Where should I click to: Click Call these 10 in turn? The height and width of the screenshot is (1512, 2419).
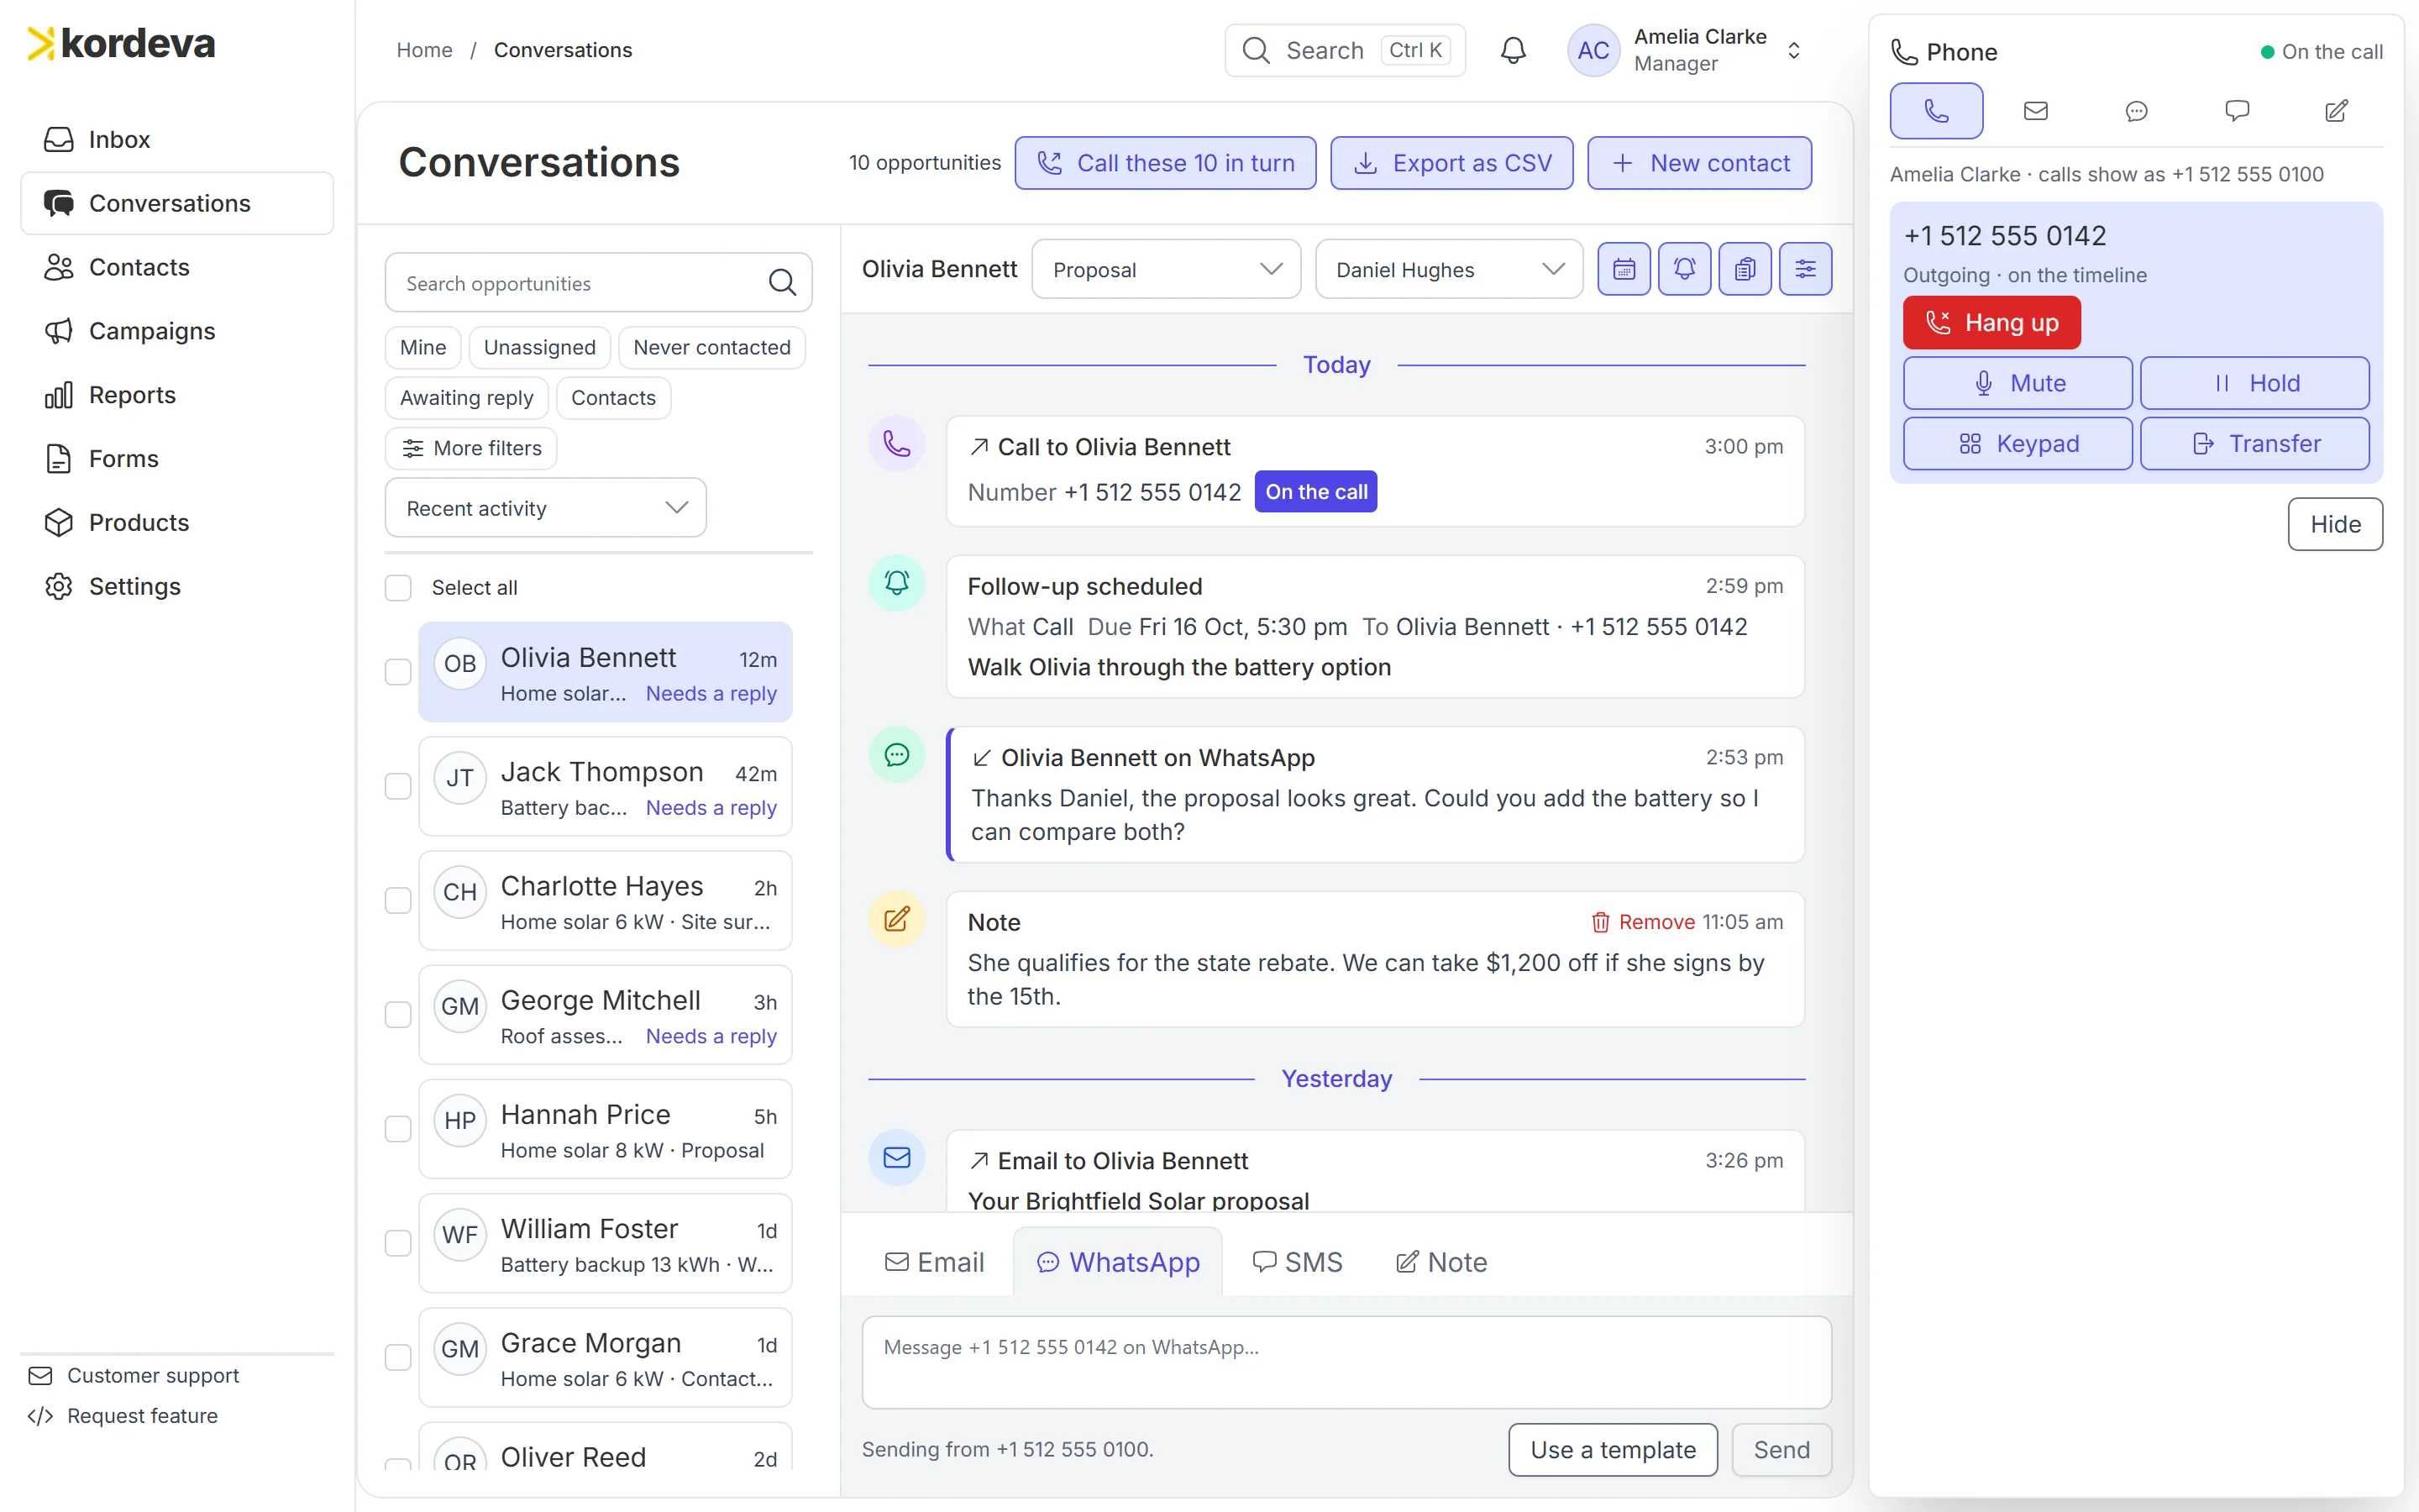1166,163
